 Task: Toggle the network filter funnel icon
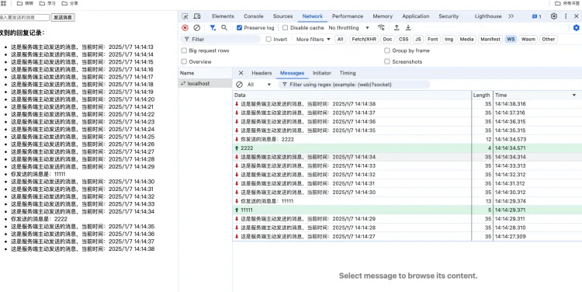[213, 28]
